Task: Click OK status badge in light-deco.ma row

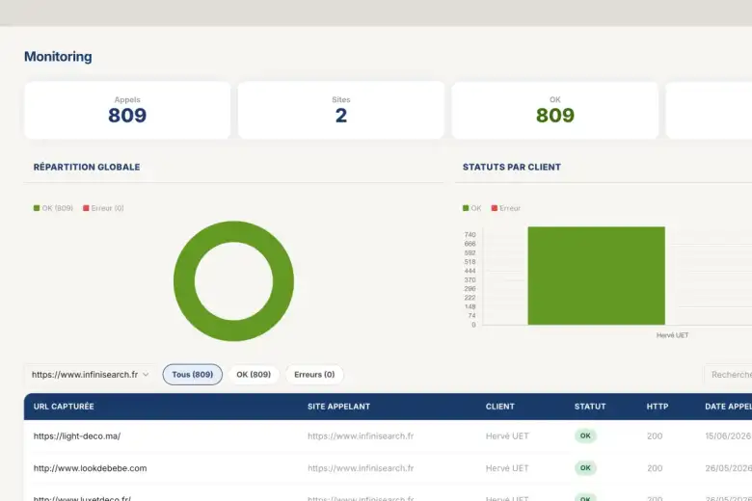Action: point(585,435)
